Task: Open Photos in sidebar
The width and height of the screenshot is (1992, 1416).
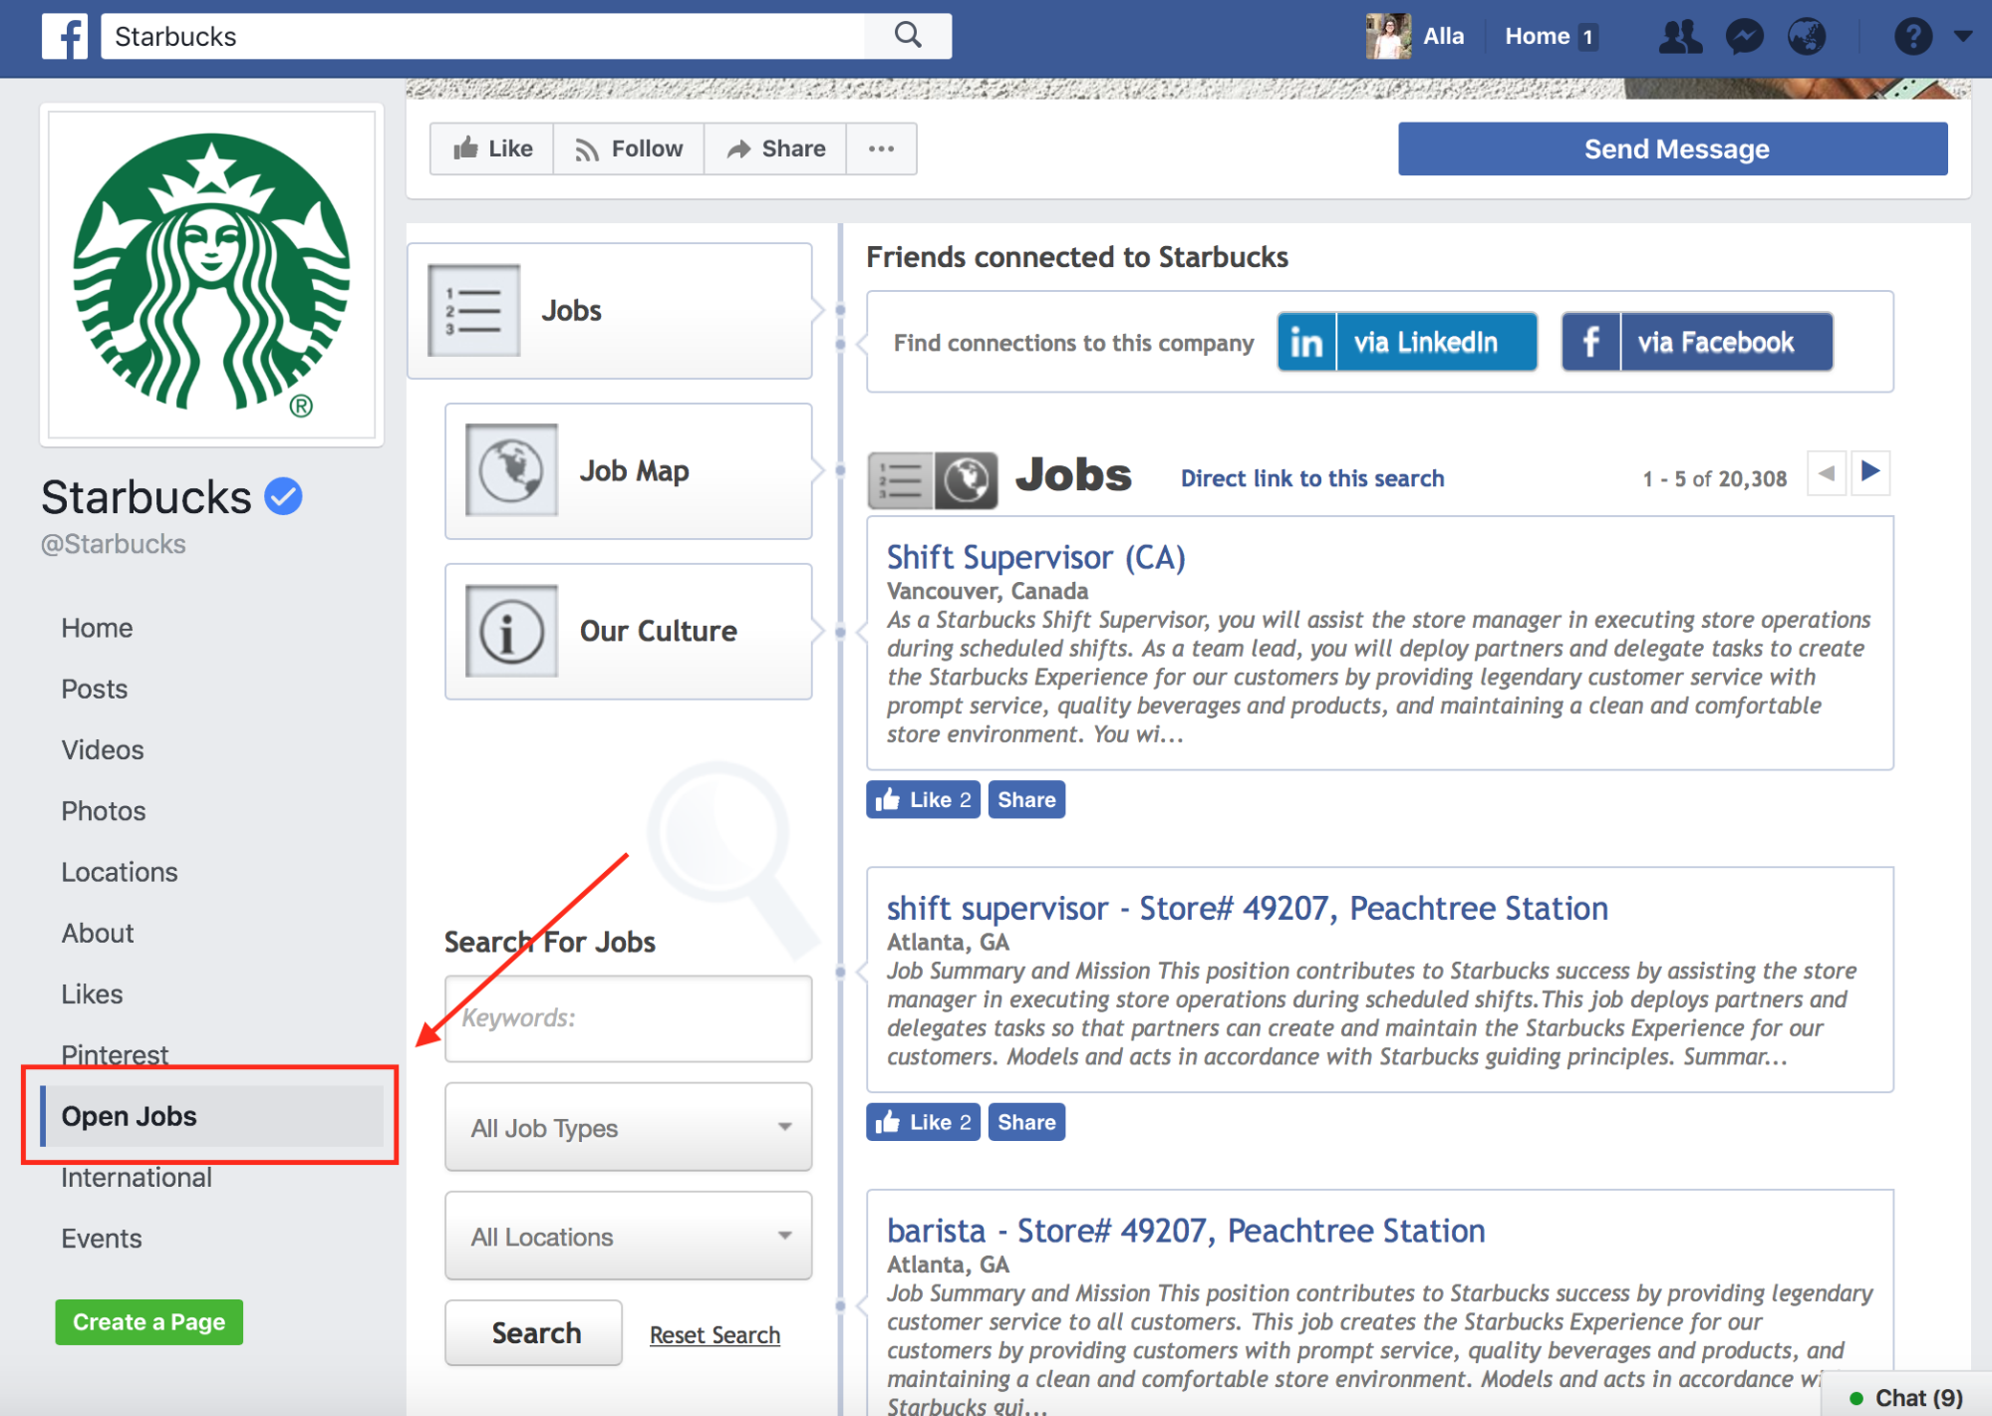Action: coord(104,811)
